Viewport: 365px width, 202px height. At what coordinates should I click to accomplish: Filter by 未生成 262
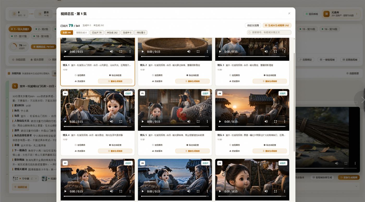(112, 33)
